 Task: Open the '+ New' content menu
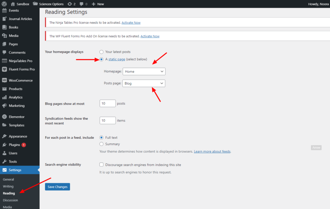click(98, 4)
